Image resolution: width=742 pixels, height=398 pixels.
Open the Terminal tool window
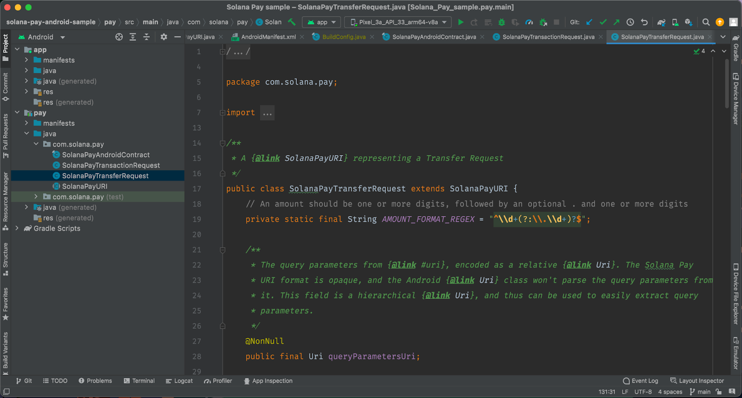pyautogui.click(x=139, y=381)
